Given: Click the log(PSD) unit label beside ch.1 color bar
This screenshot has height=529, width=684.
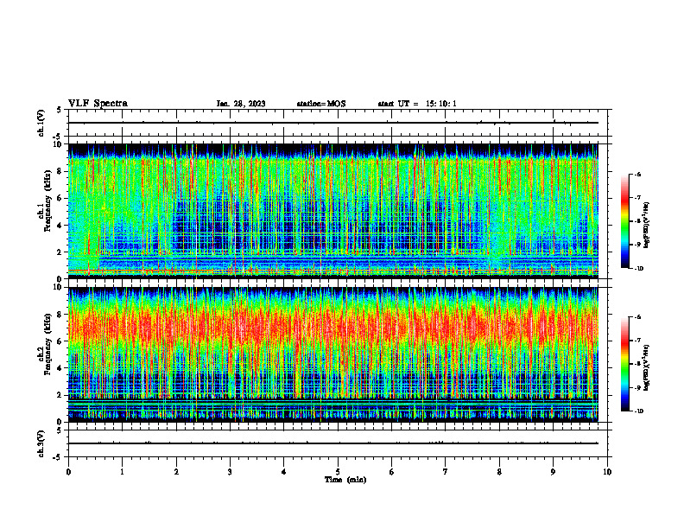Looking at the screenshot, I should (x=647, y=226).
